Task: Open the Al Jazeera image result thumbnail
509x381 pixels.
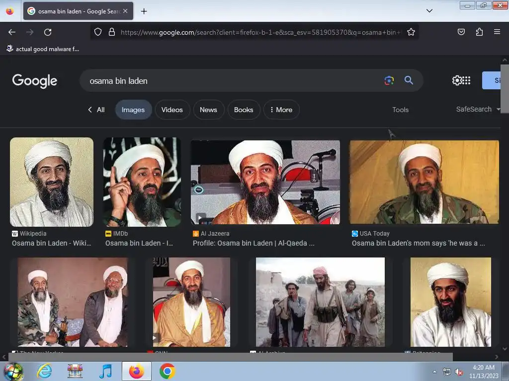Action: [x=265, y=182]
